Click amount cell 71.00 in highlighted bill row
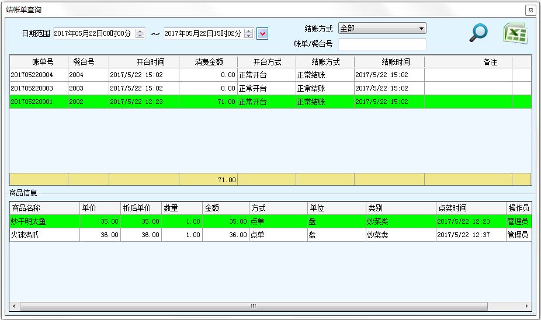541x320 pixels. [x=208, y=102]
